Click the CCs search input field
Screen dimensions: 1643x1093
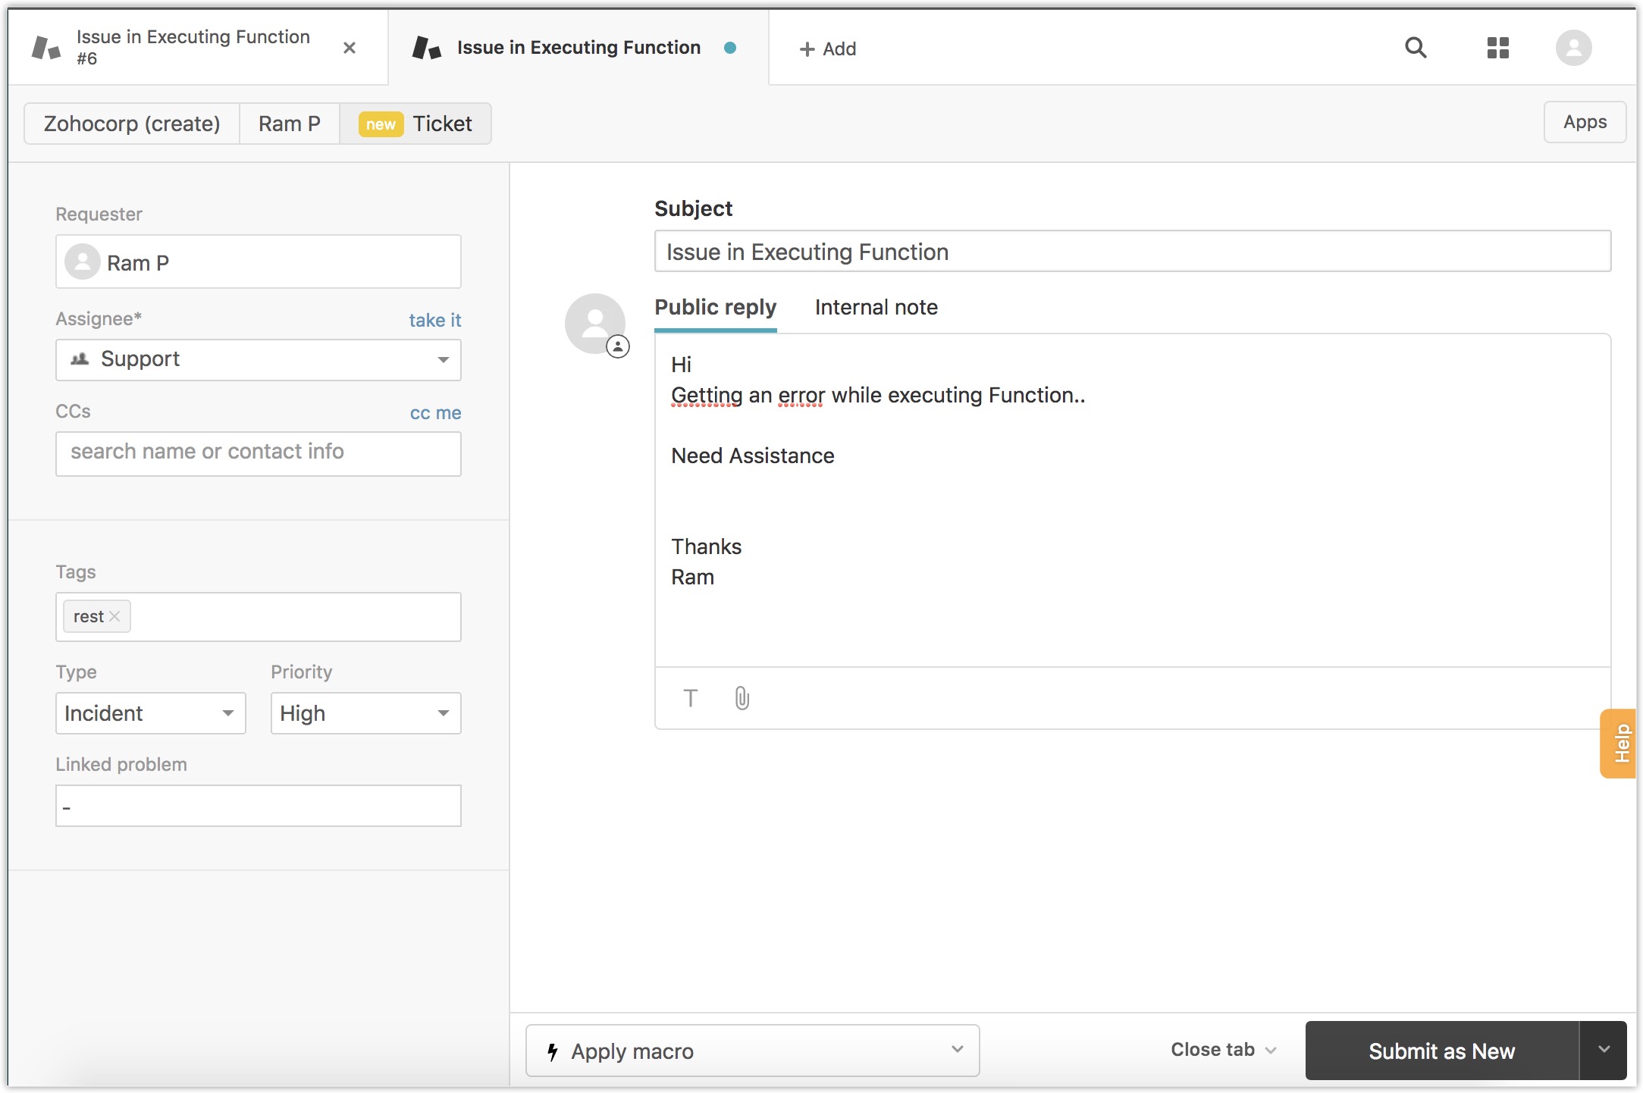258,453
